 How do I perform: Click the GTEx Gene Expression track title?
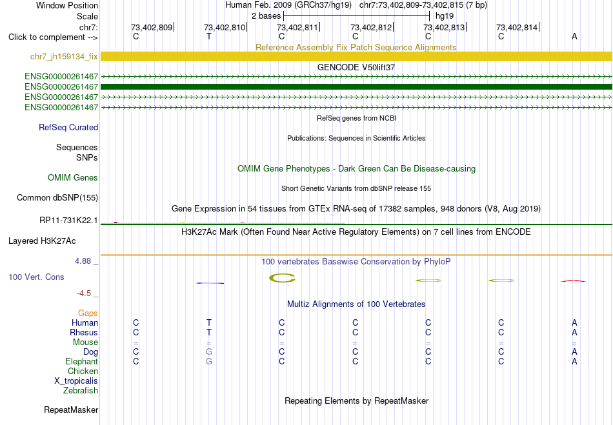(x=356, y=208)
